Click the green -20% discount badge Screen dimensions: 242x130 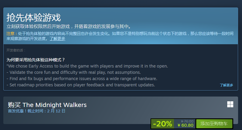tap(163, 123)
